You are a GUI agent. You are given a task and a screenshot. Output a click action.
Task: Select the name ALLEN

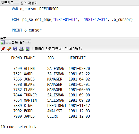pyautogui.click(x=29, y=69)
